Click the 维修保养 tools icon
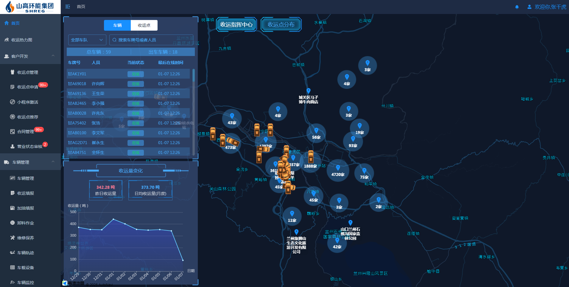The height and width of the screenshot is (287, 569). [13, 238]
